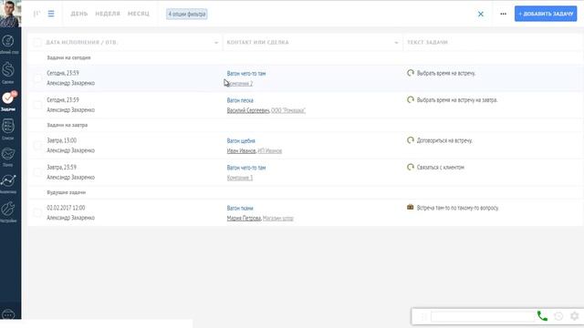Screen dimensions: 584x328
Task: Open the 'Иван Иванов' contact link
Action: point(241,151)
